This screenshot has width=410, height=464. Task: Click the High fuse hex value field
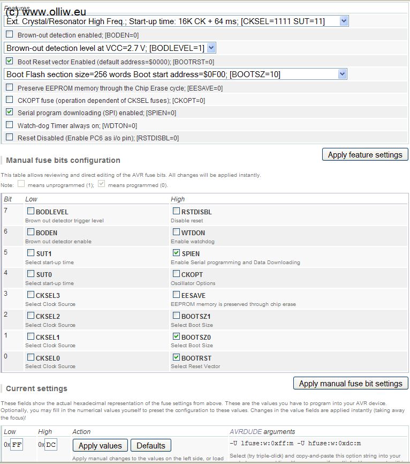coord(51,445)
